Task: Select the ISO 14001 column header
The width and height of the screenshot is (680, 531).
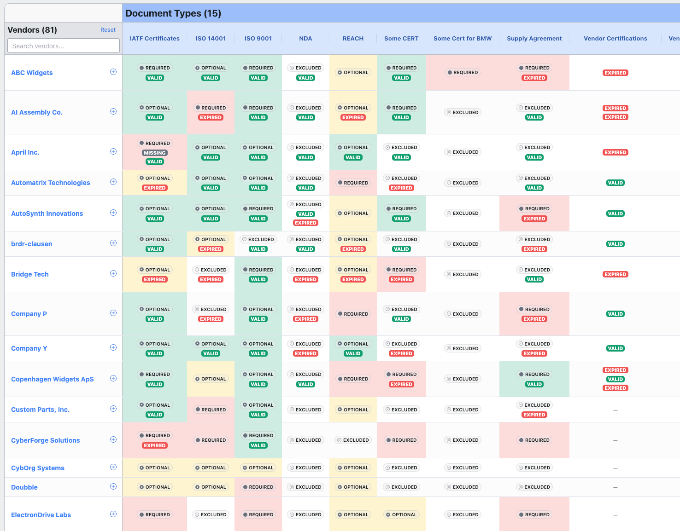Action: (211, 38)
